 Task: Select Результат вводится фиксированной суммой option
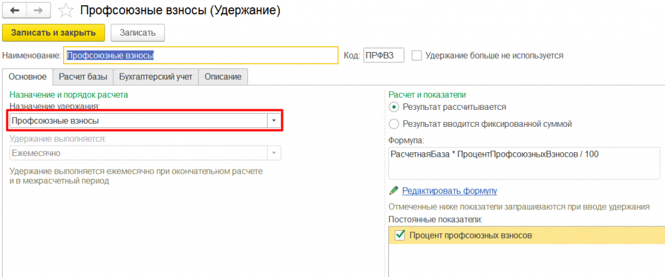(394, 124)
